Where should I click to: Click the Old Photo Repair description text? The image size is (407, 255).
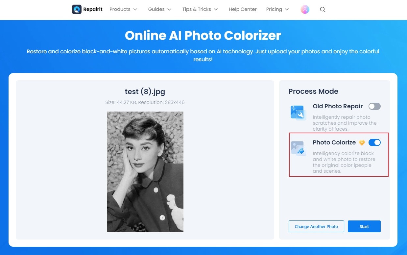point(345,123)
